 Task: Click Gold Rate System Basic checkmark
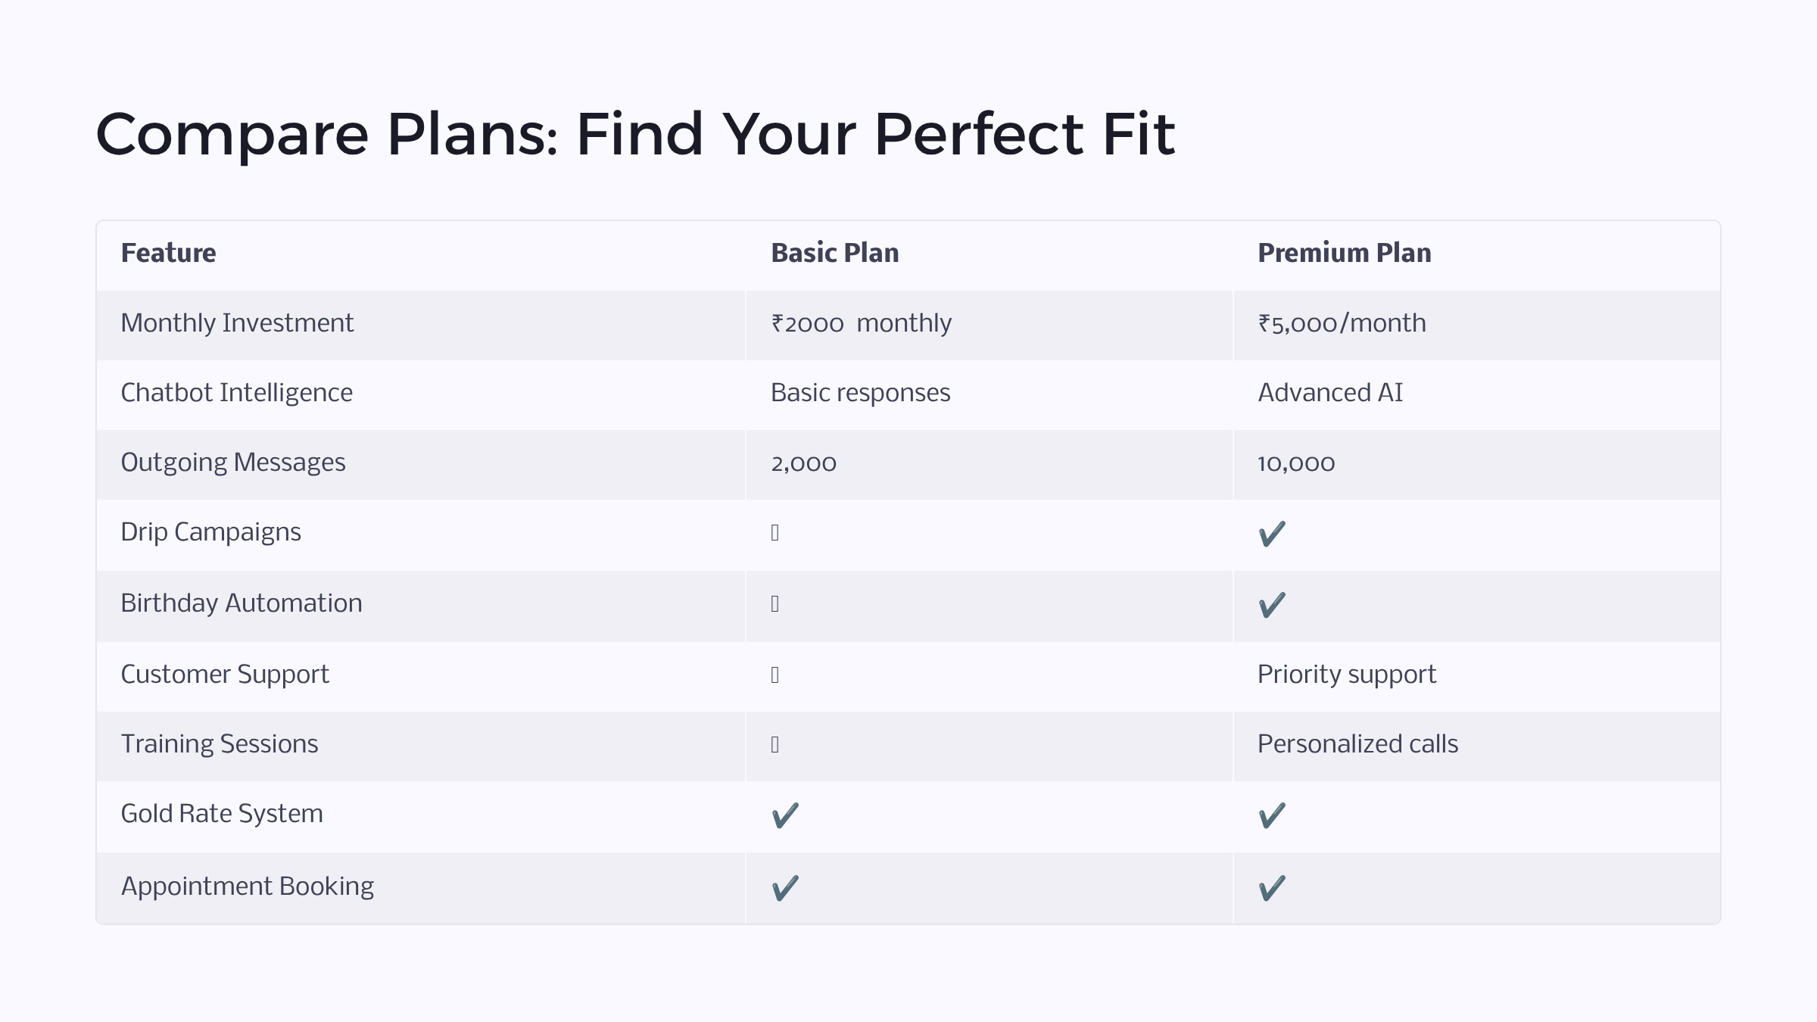tap(785, 815)
